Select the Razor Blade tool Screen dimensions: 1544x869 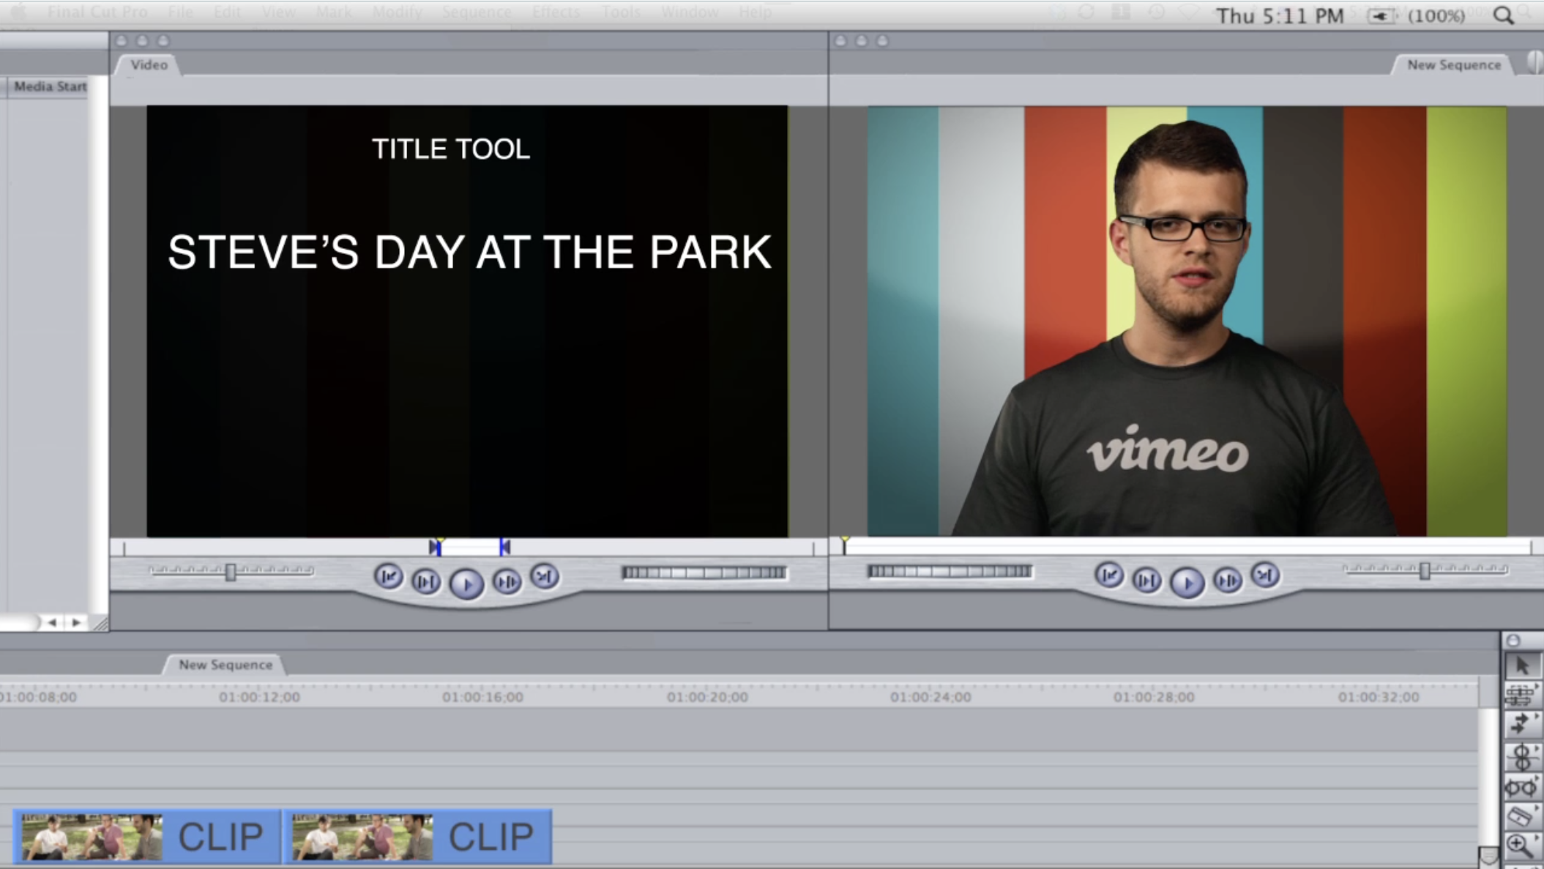coord(1521,816)
